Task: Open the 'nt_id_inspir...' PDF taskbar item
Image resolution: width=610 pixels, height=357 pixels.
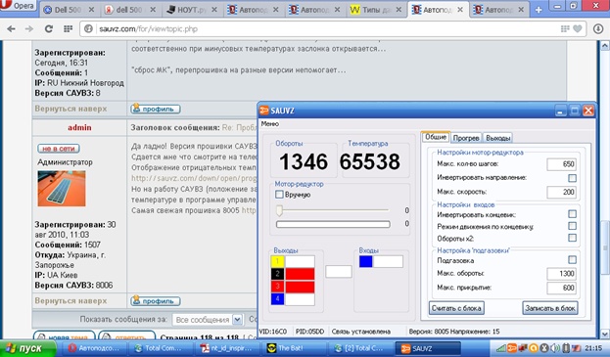Action: [x=227, y=348]
